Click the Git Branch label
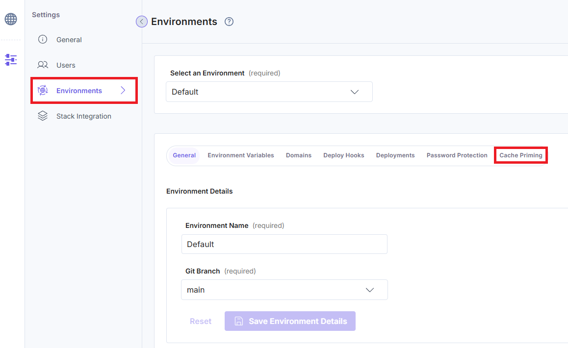Viewport: 568px width, 348px height. 203,271
